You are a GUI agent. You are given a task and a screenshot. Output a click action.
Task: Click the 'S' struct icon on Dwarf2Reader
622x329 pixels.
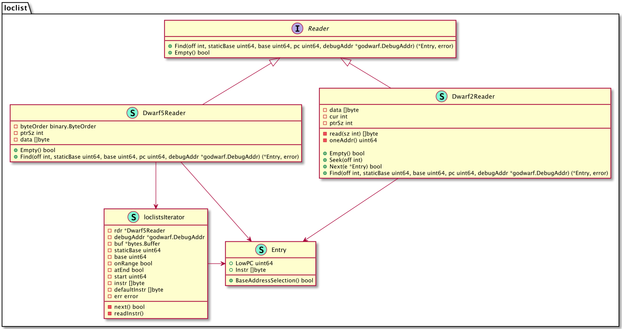click(441, 96)
